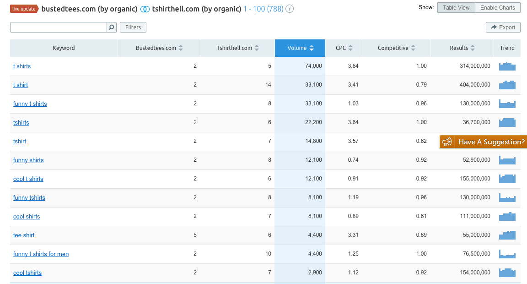This screenshot has width=527, height=284.
Task: Click the search magnifier icon
Action: click(112, 27)
